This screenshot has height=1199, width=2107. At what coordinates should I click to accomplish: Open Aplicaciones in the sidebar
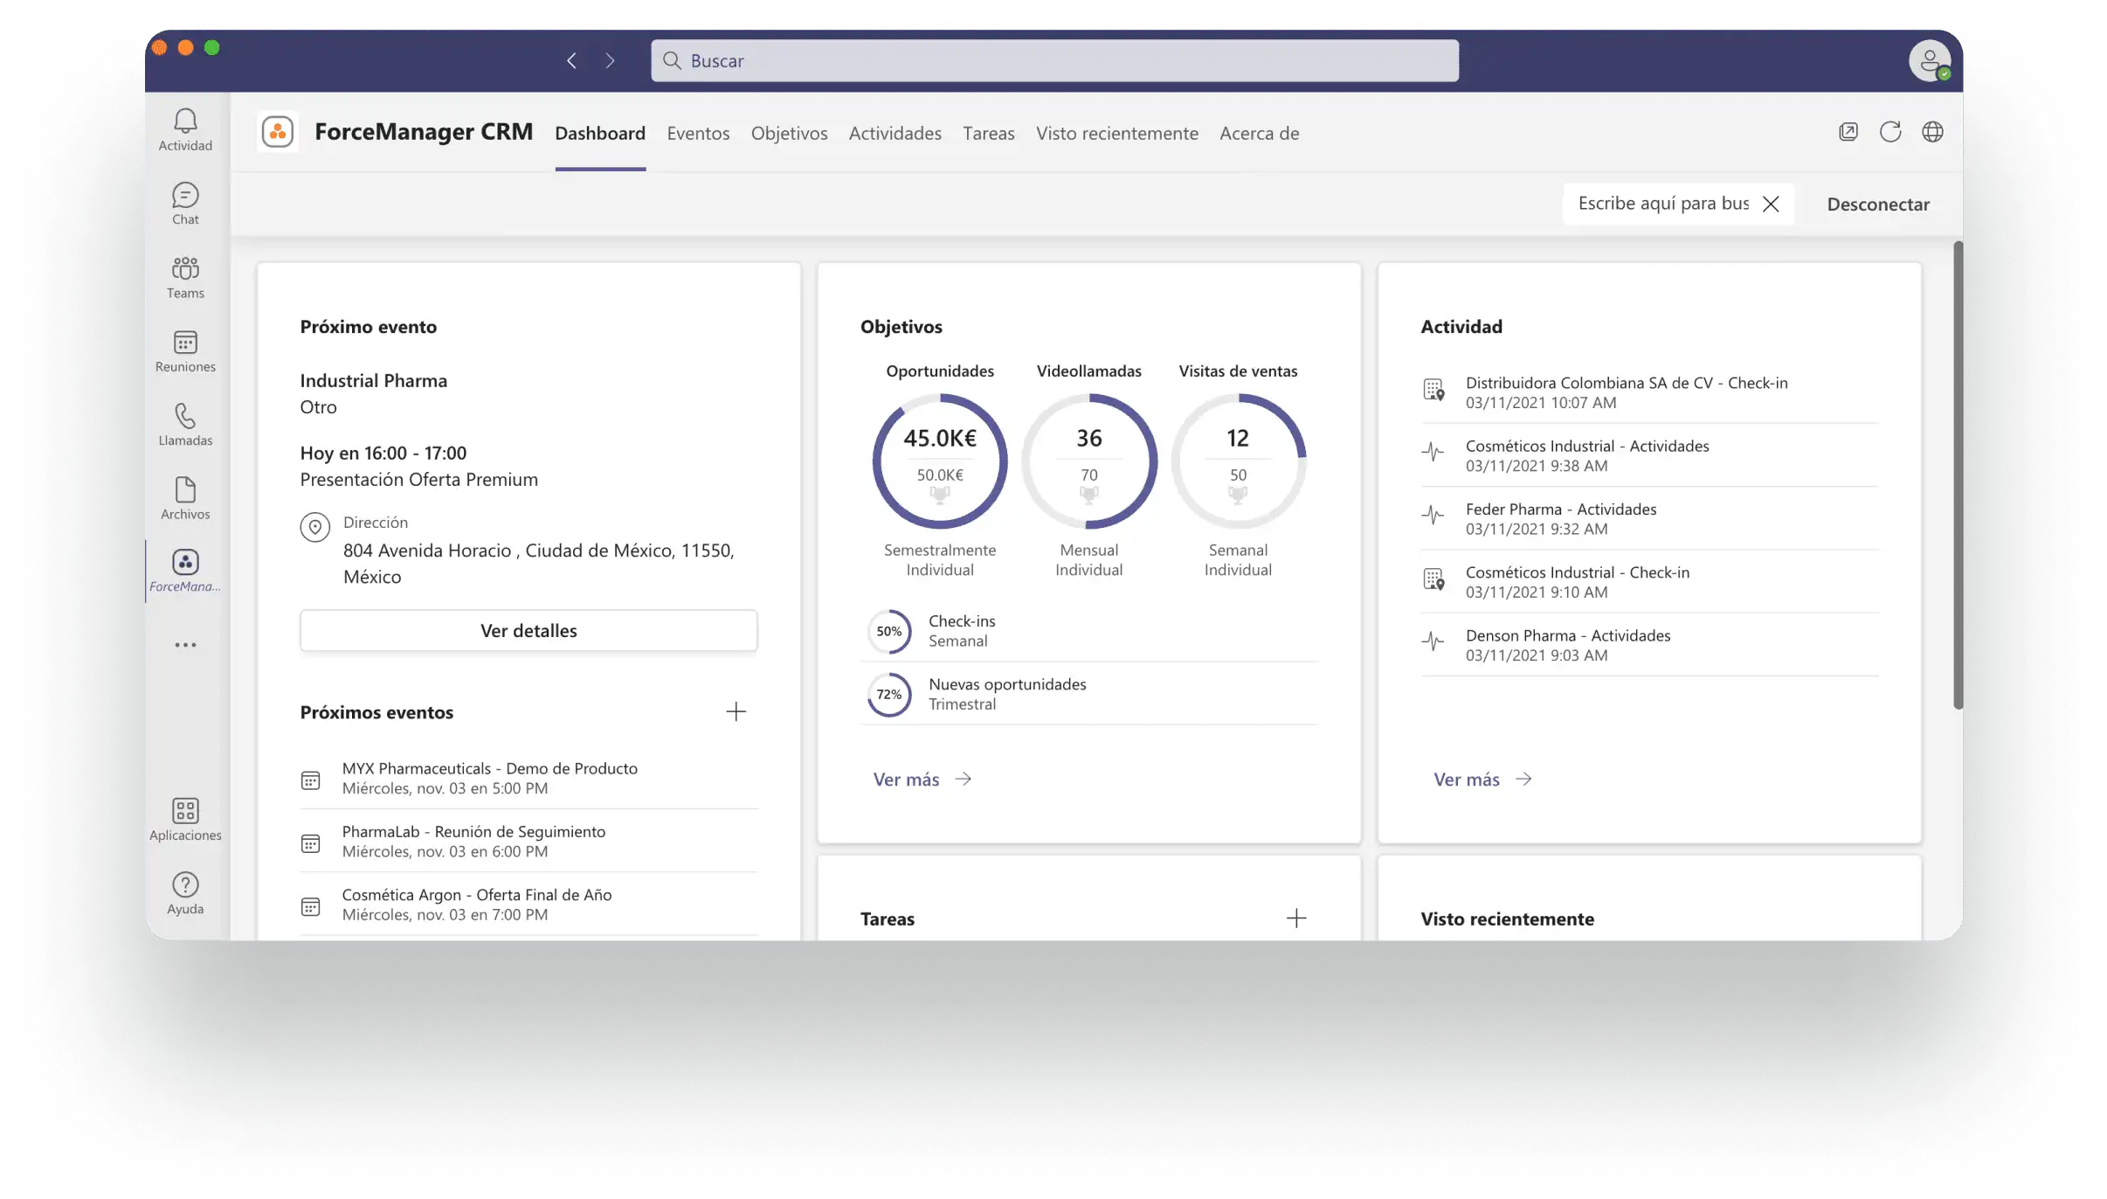[185, 820]
